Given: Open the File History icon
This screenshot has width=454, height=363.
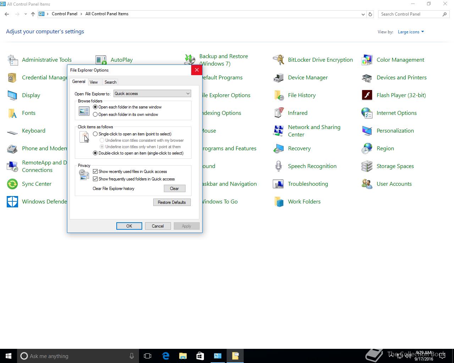Looking at the screenshot, I should coord(278,95).
